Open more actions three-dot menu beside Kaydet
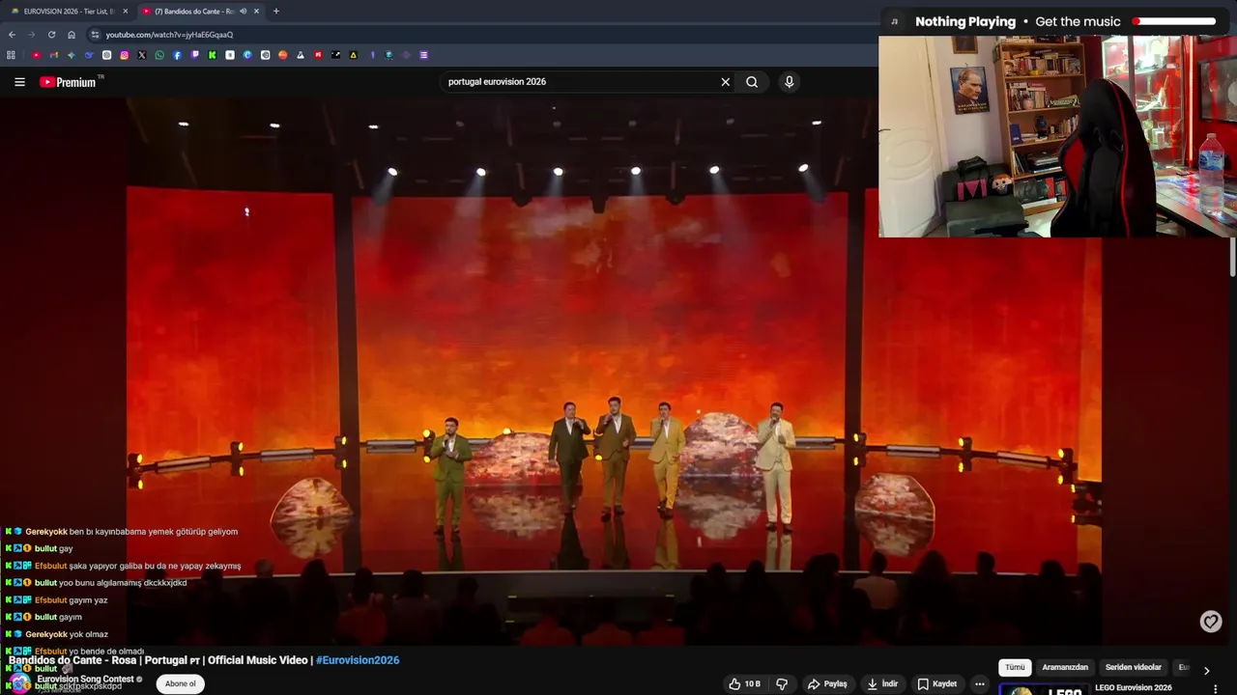The image size is (1237, 695). coord(979,683)
